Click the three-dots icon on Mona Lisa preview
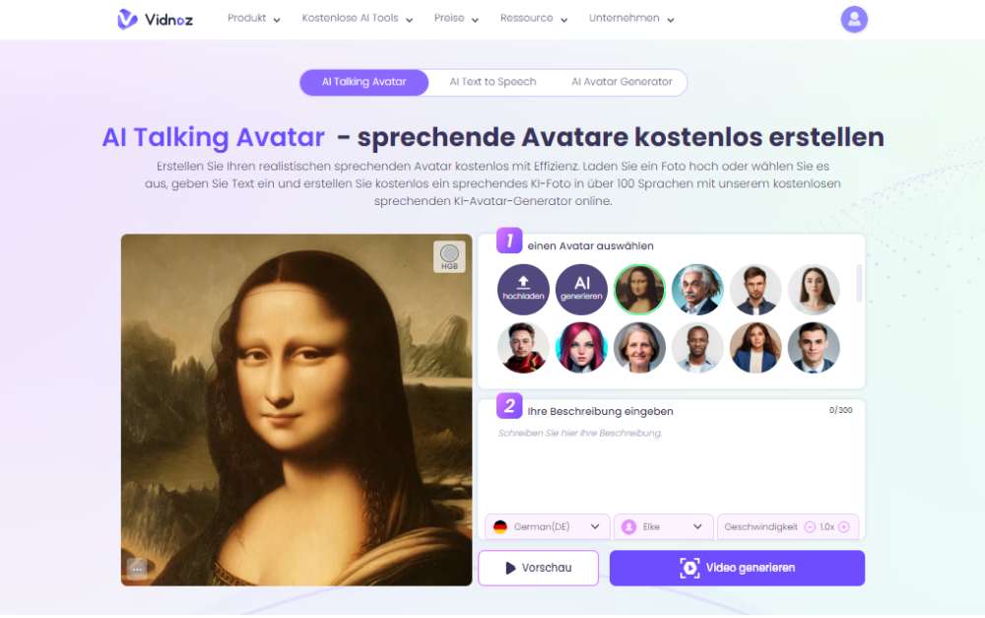This screenshot has width=985, height=618. point(137,569)
